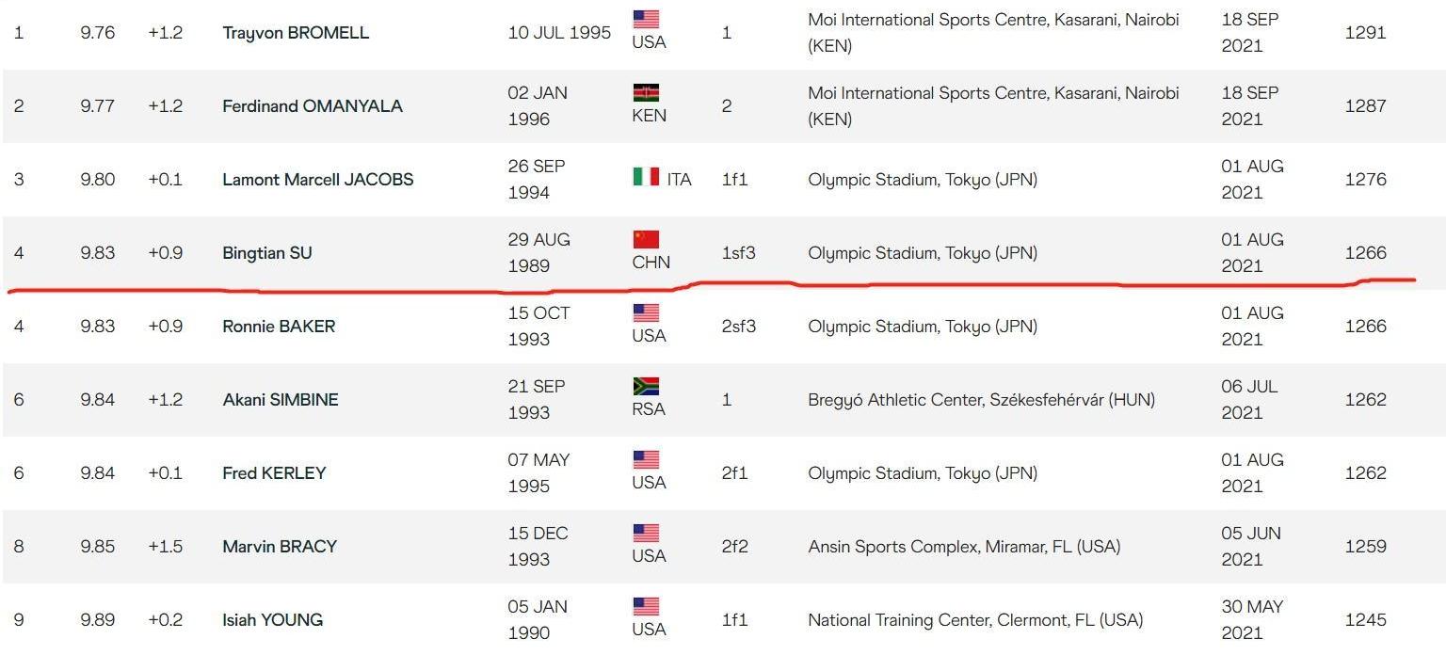Image resolution: width=1446 pixels, height=655 pixels.
Task: Click the USA flag beside Trayvon Bromell
Action: pyautogui.click(x=646, y=19)
